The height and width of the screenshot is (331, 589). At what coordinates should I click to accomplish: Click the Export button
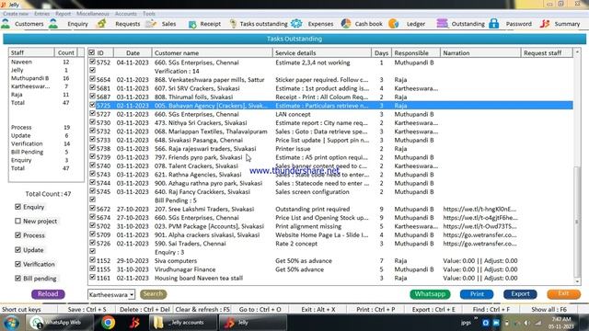[520, 294]
